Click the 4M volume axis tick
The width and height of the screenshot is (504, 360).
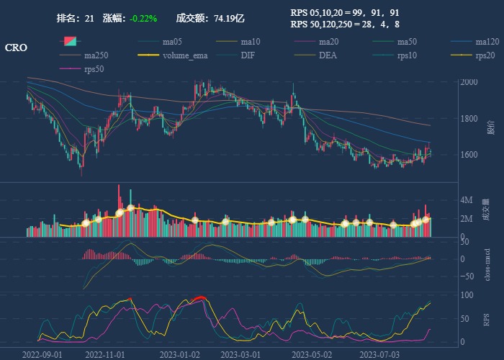click(467, 200)
